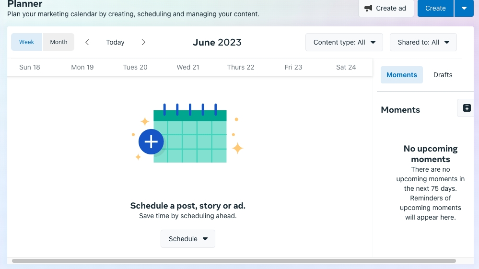Open the Content type: All dropdown
This screenshot has height=269, width=479.
(x=344, y=42)
